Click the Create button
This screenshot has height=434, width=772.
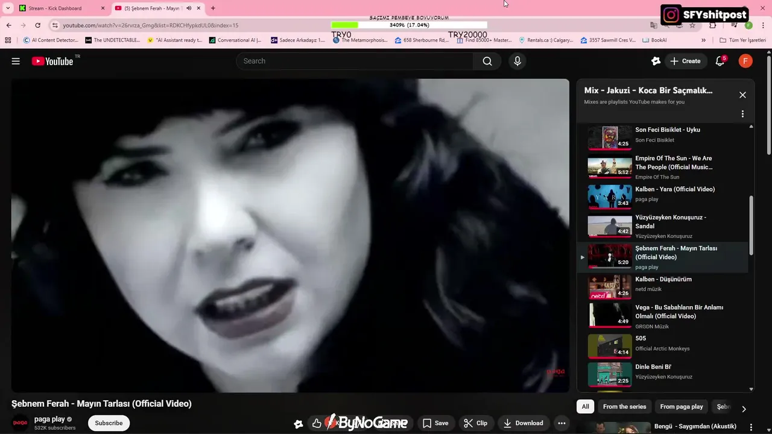685,61
